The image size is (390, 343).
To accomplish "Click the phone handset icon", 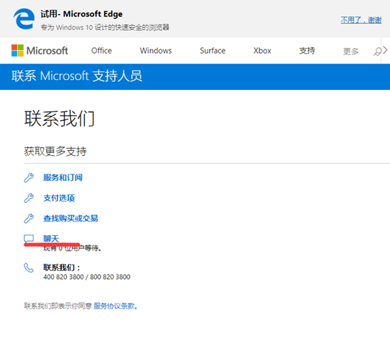I will point(29,268).
